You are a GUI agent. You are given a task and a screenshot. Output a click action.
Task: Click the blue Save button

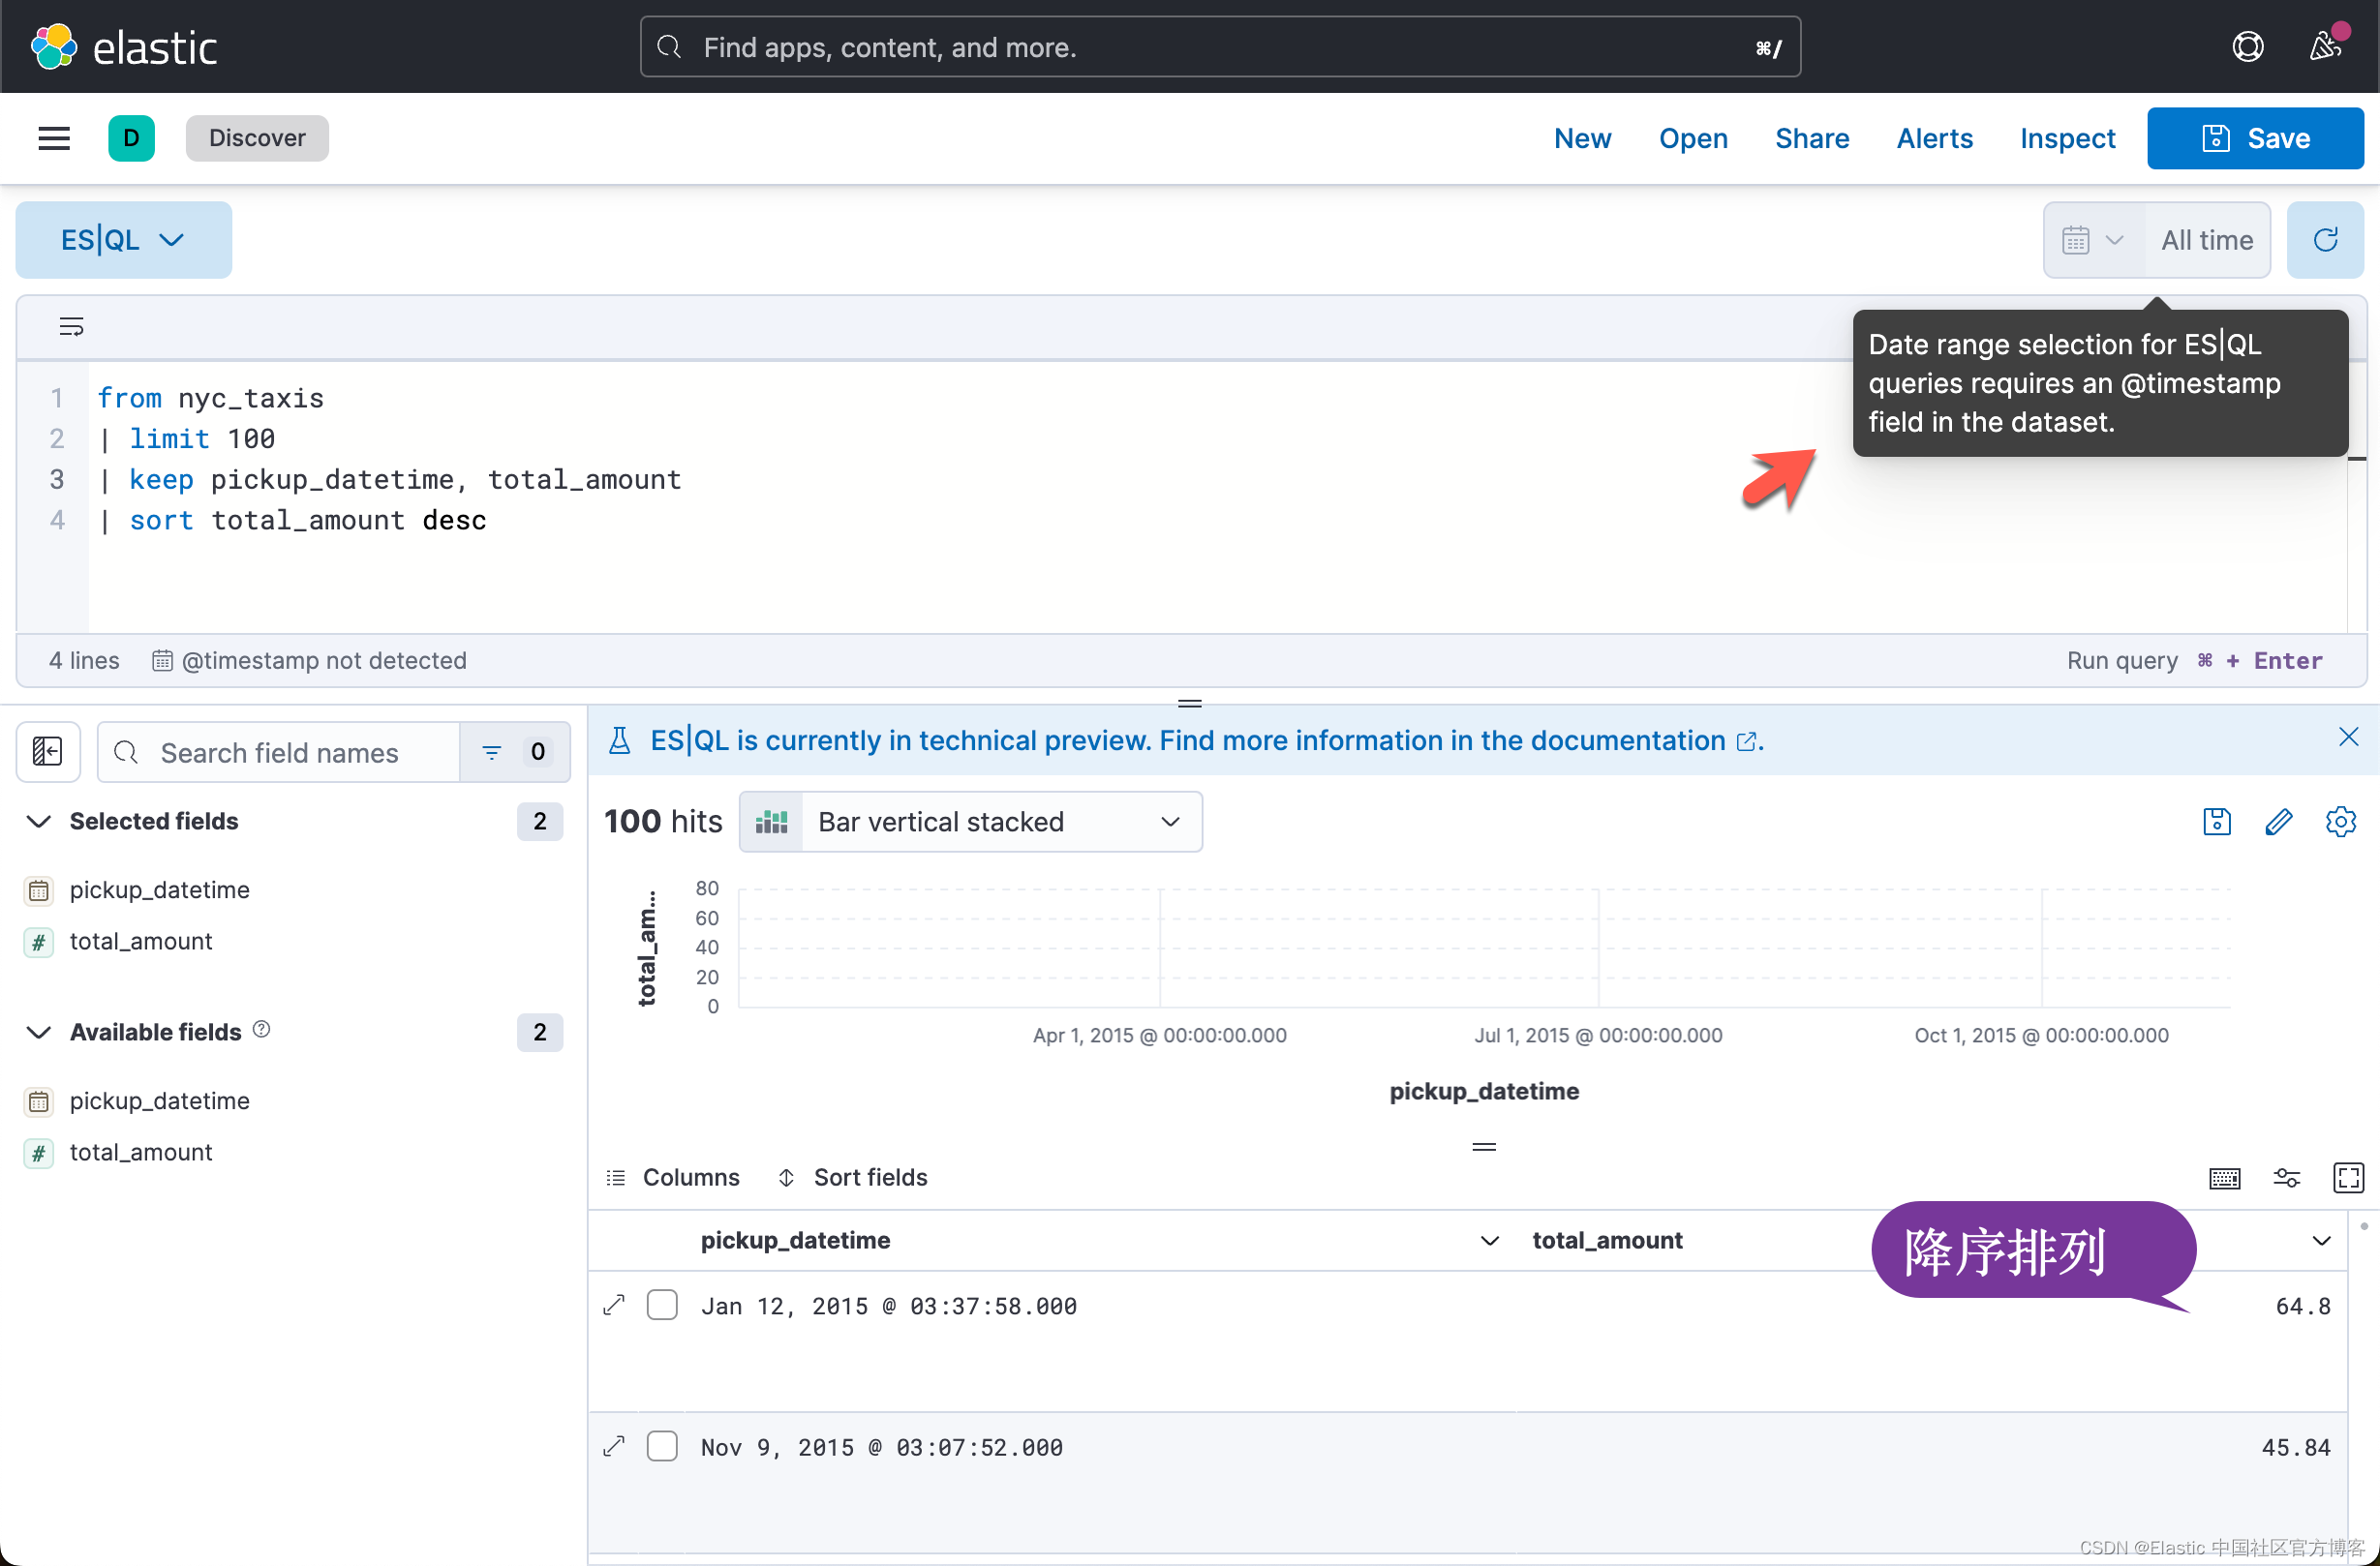(x=2254, y=137)
